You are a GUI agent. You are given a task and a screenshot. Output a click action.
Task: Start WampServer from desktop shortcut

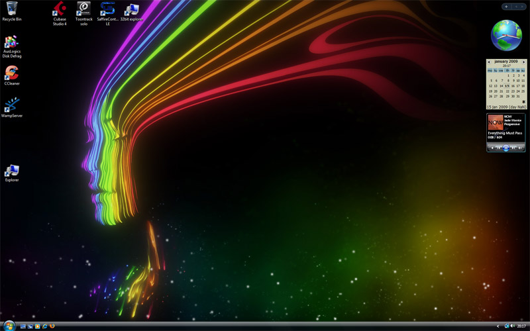(x=11, y=105)
